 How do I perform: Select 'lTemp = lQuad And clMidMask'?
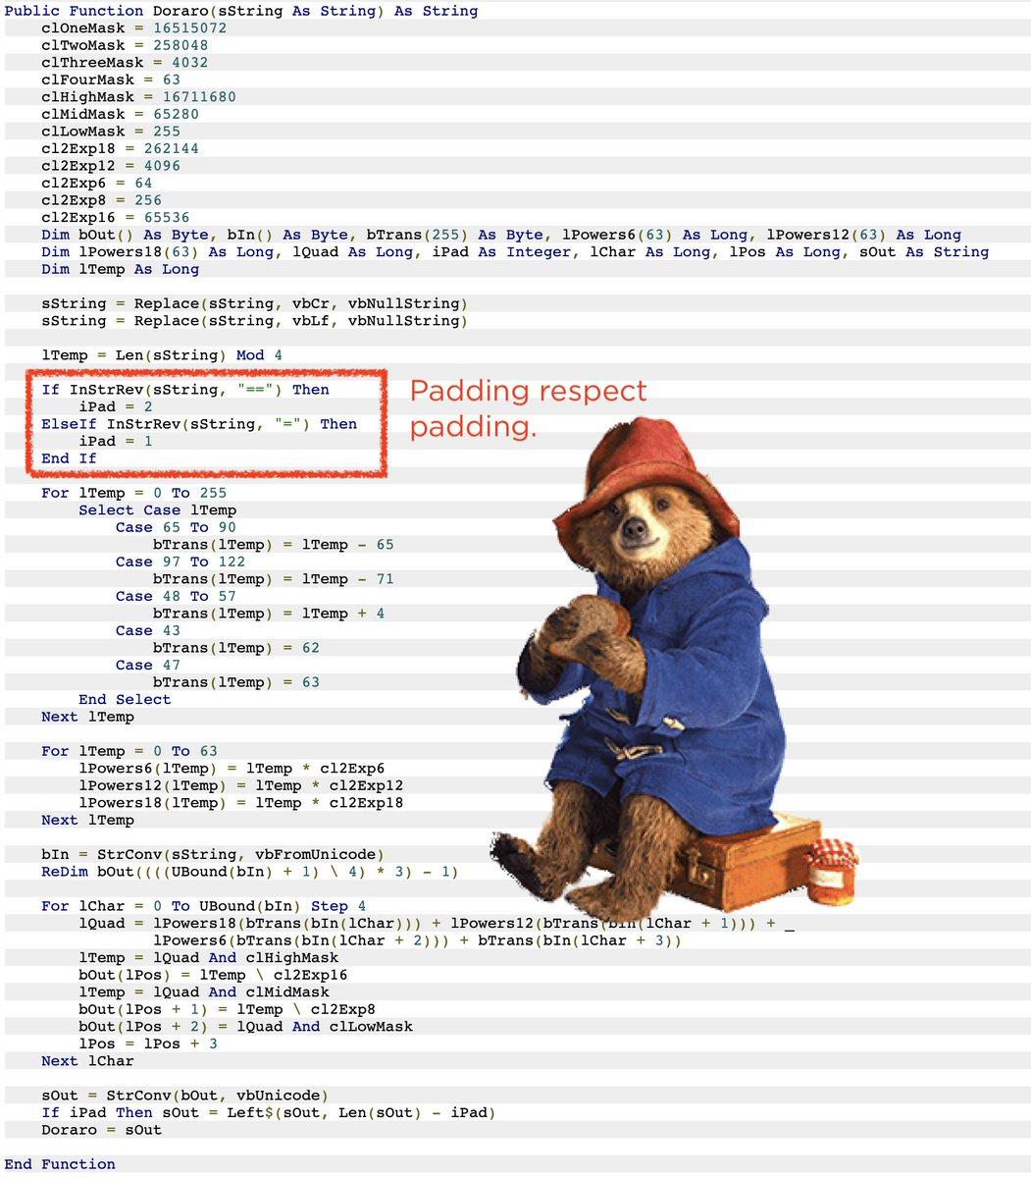pos(204,991)
